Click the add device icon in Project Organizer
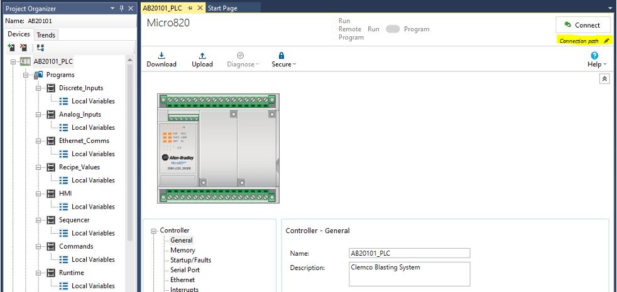 (11, 48)
